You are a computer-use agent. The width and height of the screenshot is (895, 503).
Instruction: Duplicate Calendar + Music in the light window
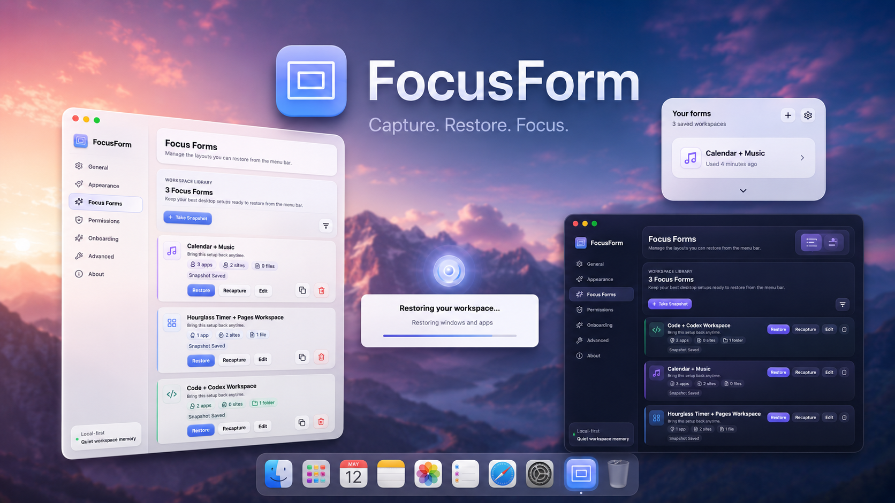(x=302, y=290)
